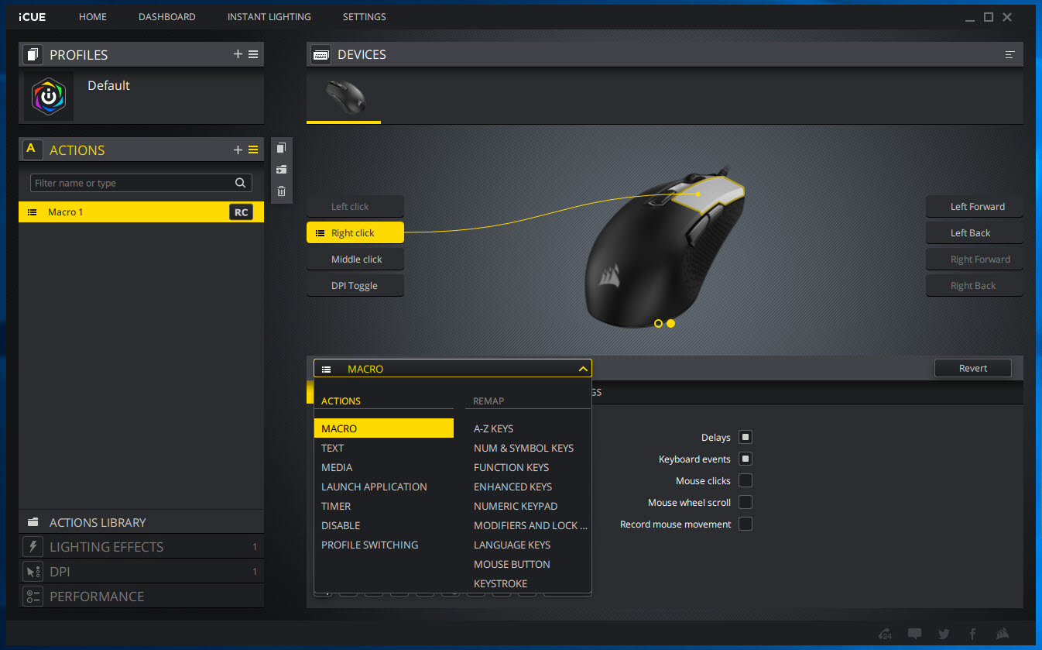Screen dimensions: 1042x650
Task: Click the Performance panel sliders icon
Action: point(33,596)
